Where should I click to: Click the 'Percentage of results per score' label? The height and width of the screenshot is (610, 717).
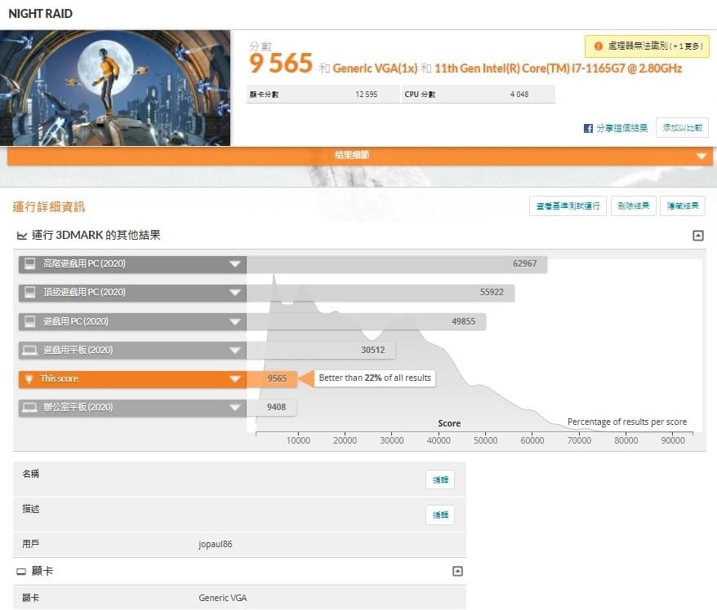(x=627, y=422)
